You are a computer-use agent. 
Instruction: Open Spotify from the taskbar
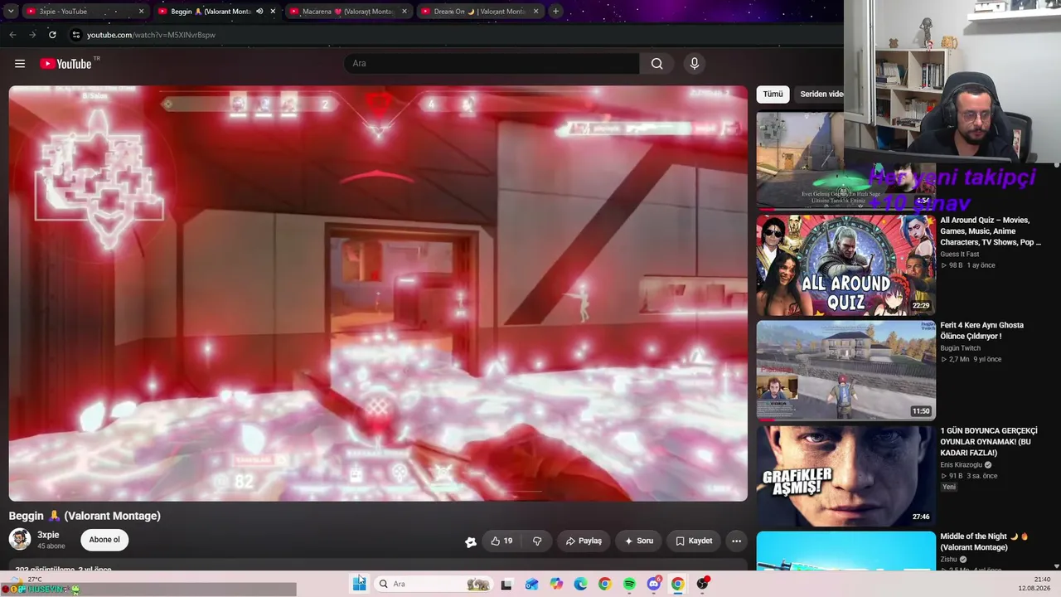pyautogui.click(x=629, y=584)
